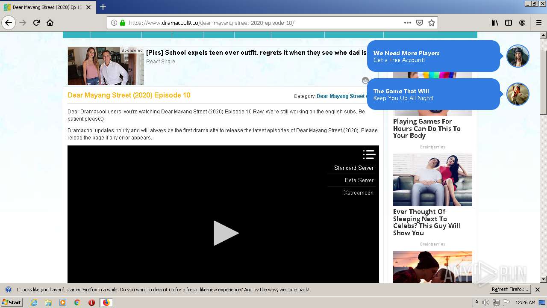Open the network tray icon
Image resolution: width=547 pixels, height=308 pixels.
[496, 302]
